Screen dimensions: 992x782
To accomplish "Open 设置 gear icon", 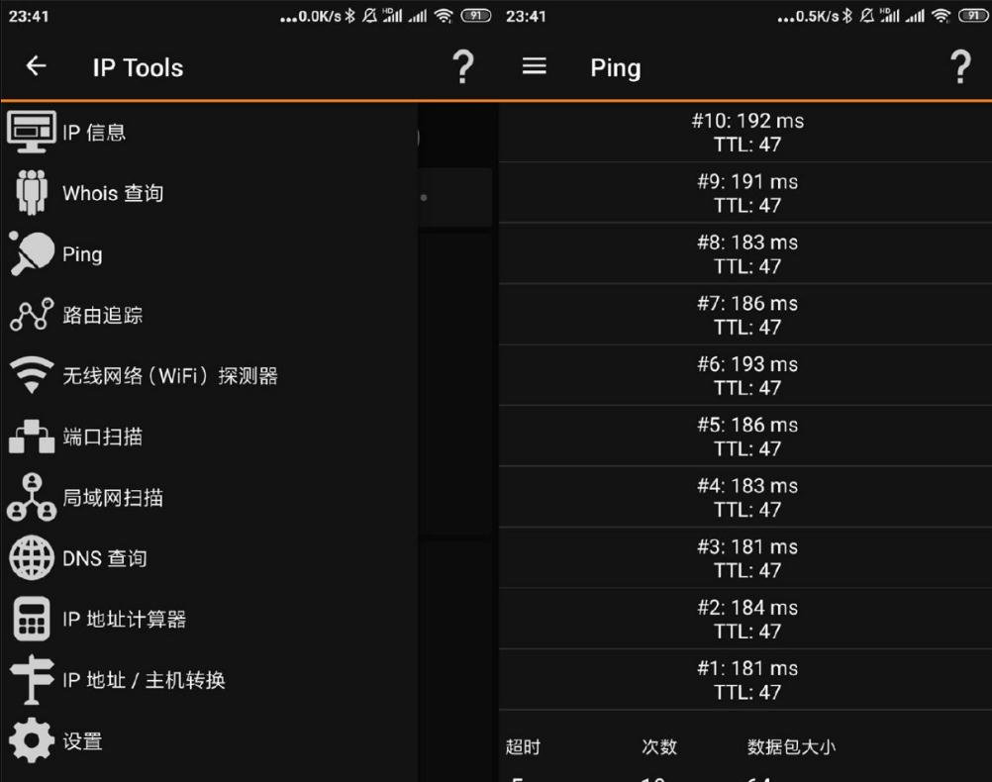I will pos(32,740).
